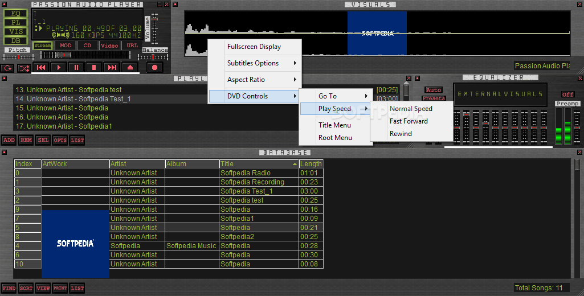The height and width of the screenshot is (296, 584).
Task: Click the playlist ADD button
Action: click(9, 140)
